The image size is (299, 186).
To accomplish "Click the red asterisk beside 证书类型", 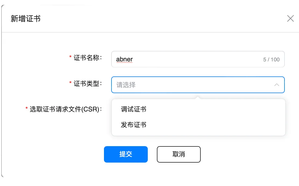I will (x=70, y=83).
